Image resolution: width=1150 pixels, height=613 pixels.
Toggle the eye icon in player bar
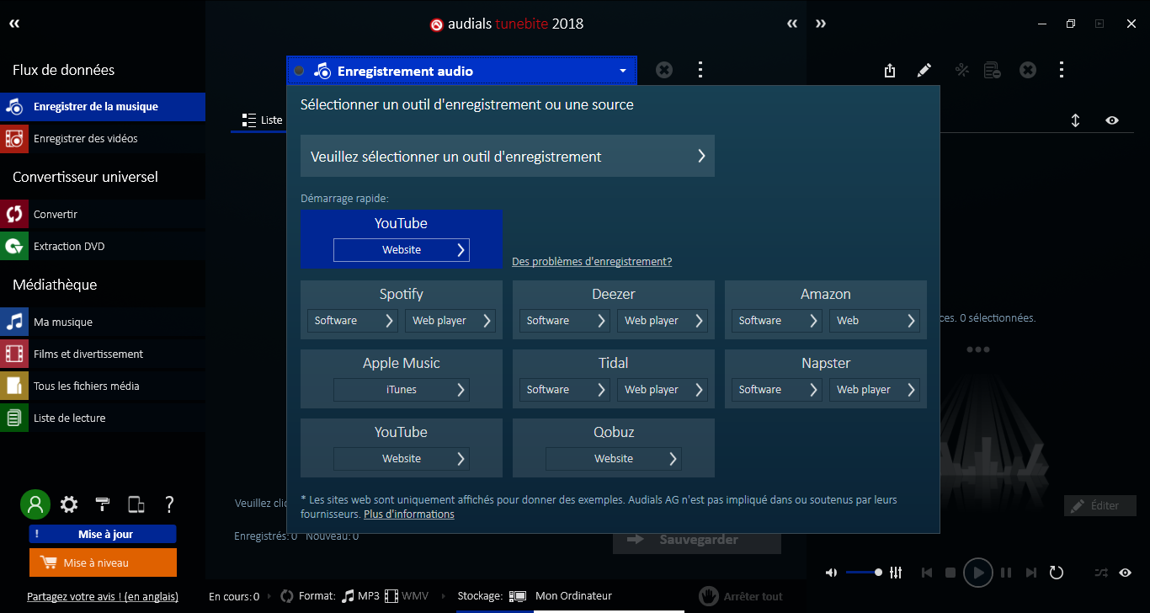1126,573
